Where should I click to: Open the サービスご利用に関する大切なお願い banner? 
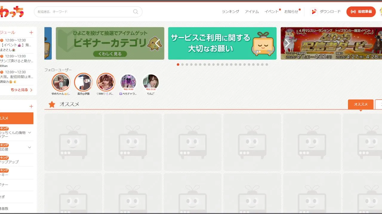[222, 43]
